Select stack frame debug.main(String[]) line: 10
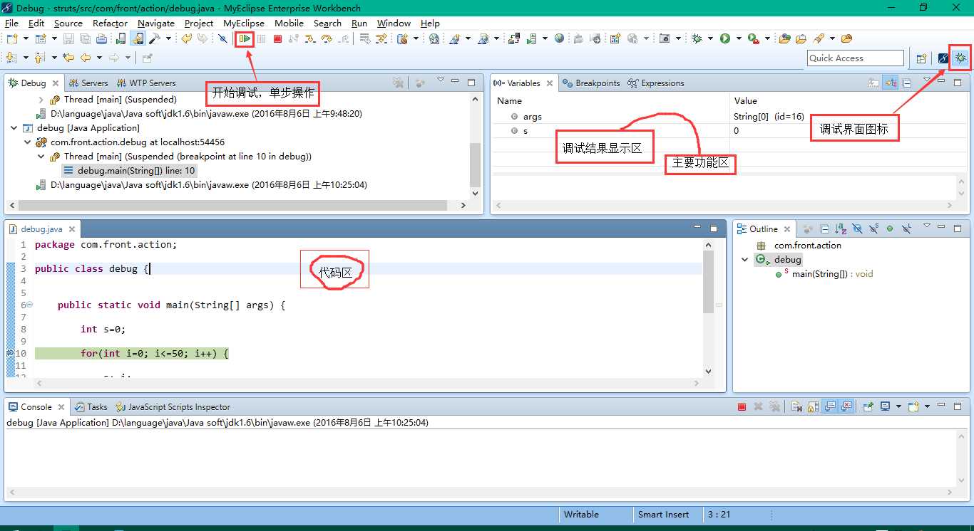Image resolution: width=974 pixels, height=531 pixels. coord(129,171)
